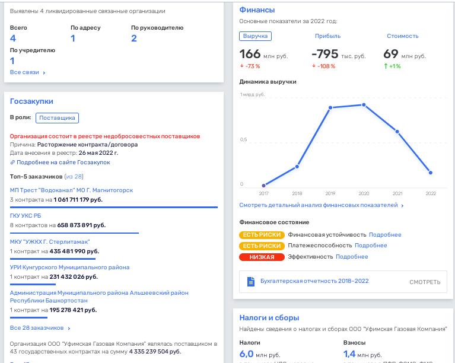Click the 2019 data point on revenue chart

[x=330, y=107]
